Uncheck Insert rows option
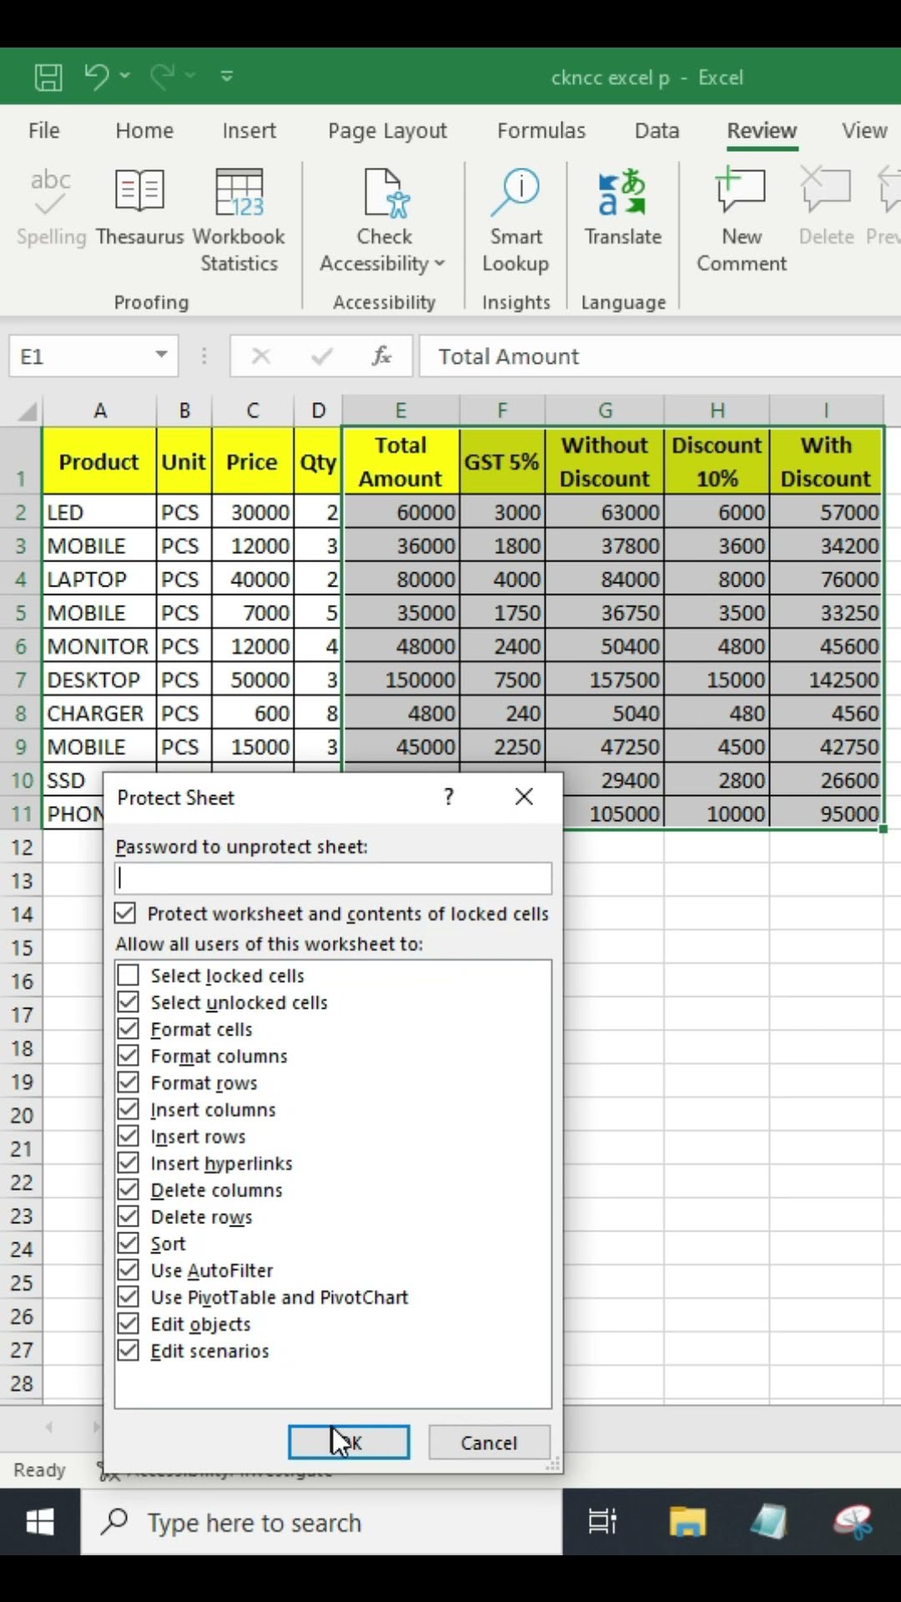 click(x=128, y=1136)
